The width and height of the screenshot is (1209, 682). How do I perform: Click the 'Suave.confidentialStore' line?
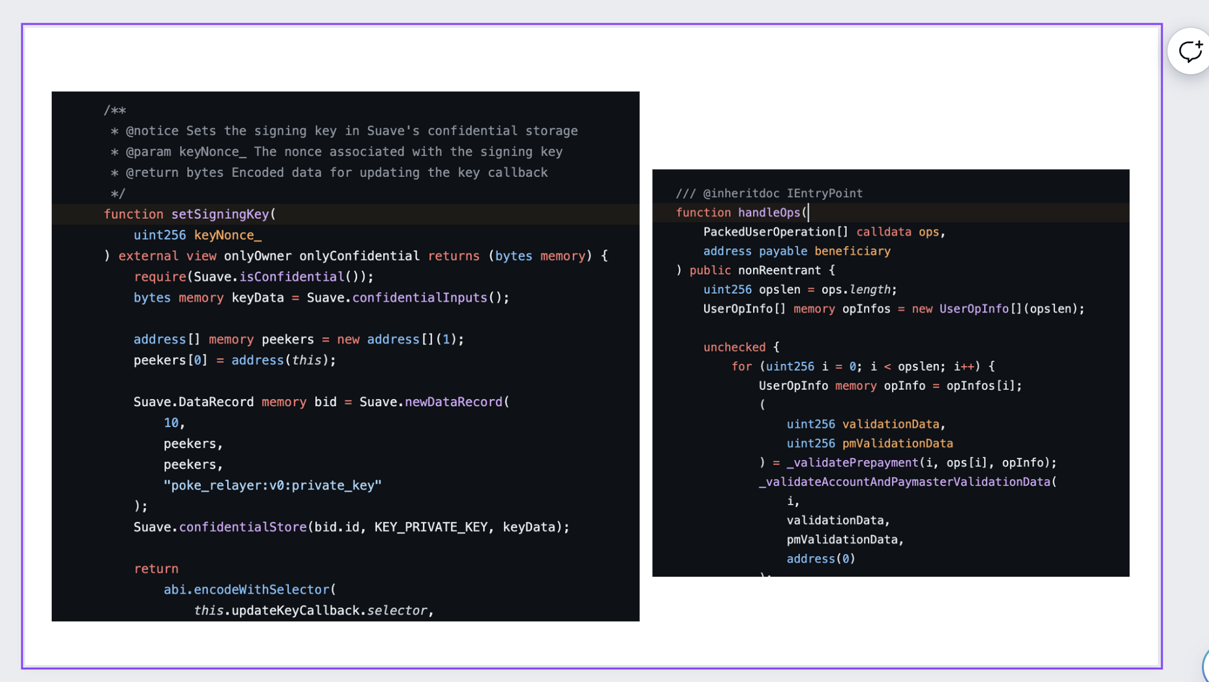[352, 528]
